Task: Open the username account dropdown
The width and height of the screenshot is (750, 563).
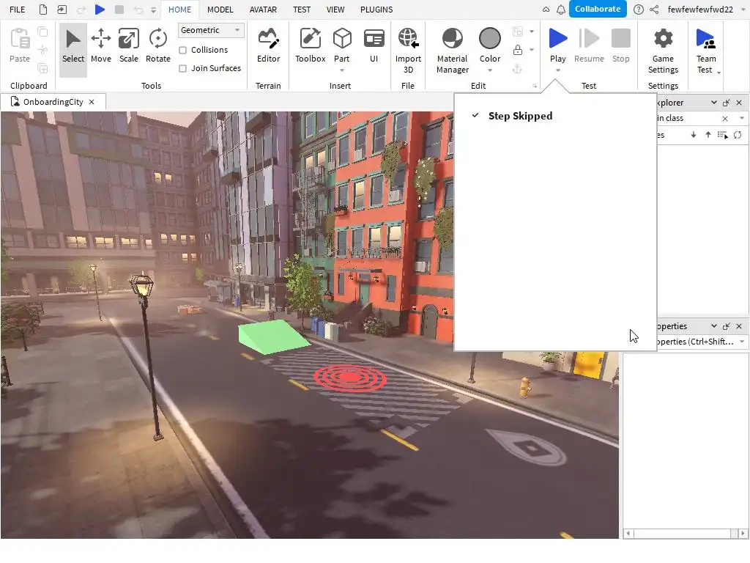Action: pyautogui.click(x=743, y=10)
